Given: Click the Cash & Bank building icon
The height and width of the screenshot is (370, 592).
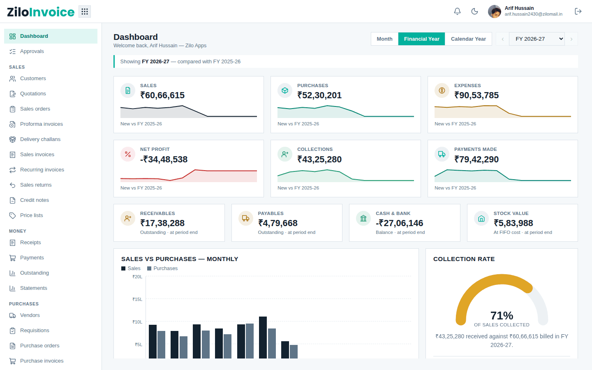Looking at the screenshot, I should click(363, 218).
